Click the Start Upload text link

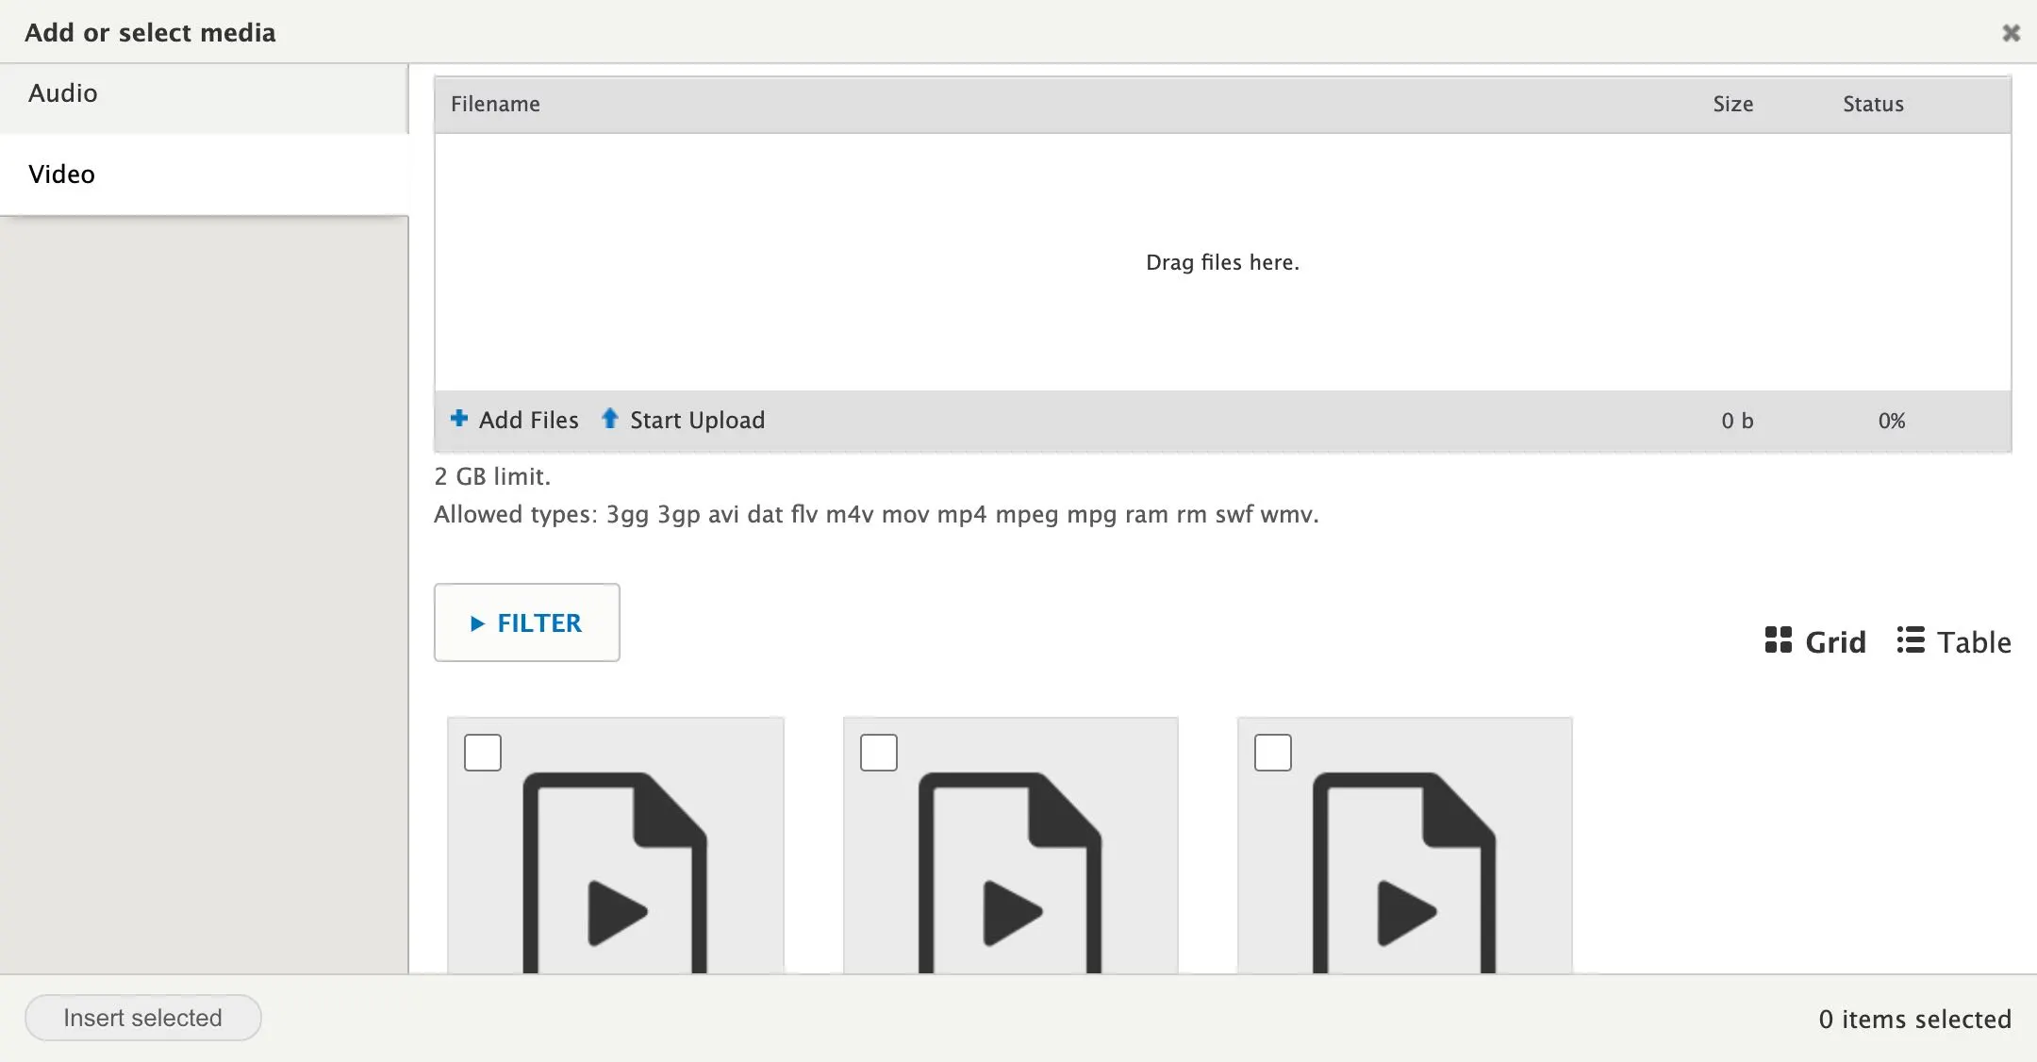click(697, 421)
